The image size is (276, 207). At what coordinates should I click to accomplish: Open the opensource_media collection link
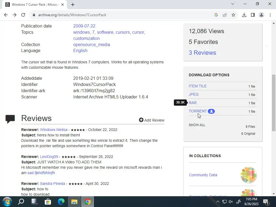coord(92,44)
